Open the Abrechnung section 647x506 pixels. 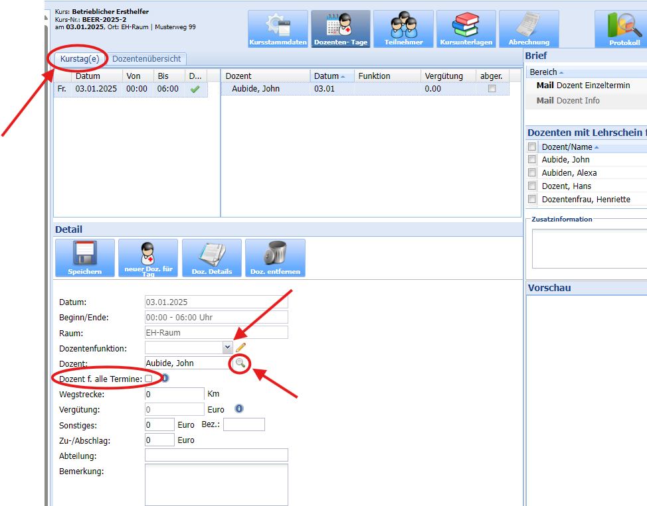coord(529,29)
